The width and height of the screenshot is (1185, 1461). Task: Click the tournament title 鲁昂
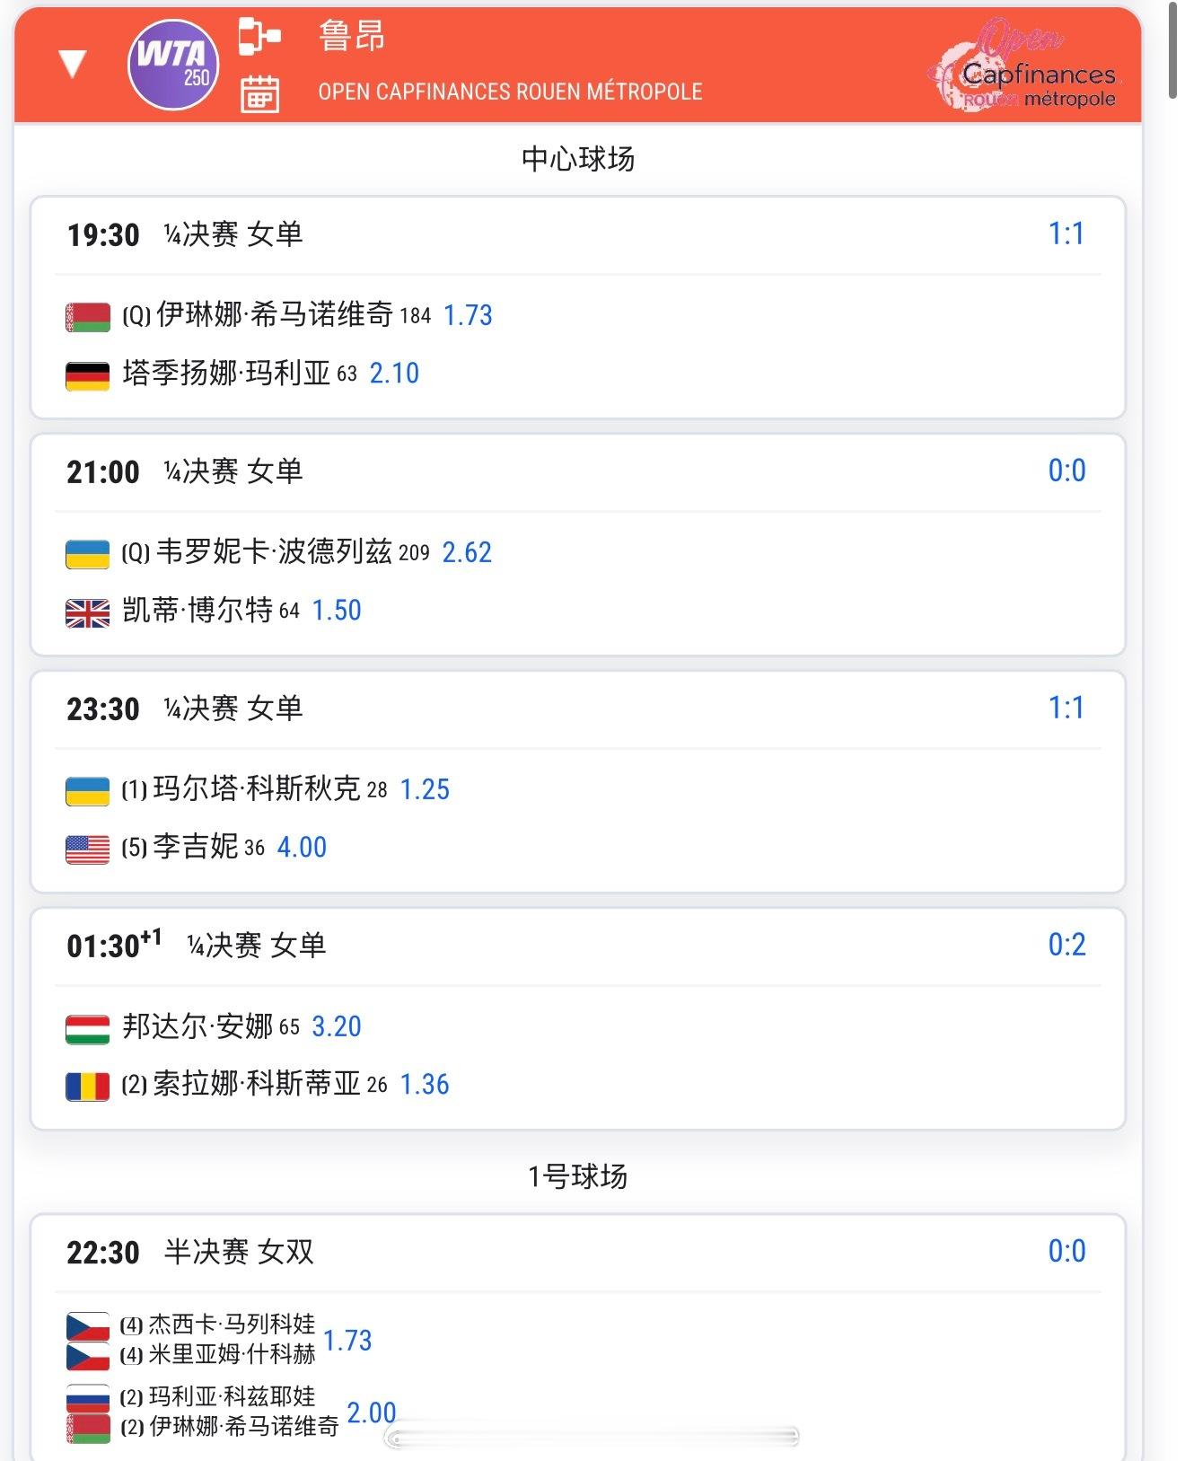(x=352, y=36)
